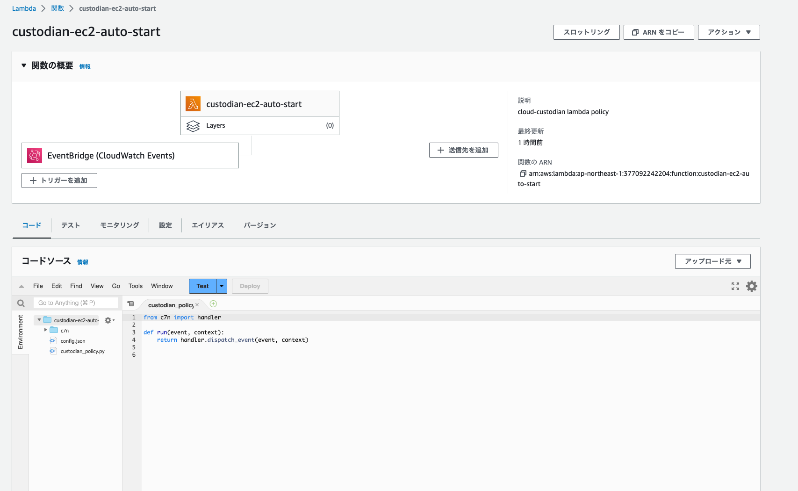Open the Find menu
Image resolution: width=798 pixels, height=491 pixels.
pos(76,286)
